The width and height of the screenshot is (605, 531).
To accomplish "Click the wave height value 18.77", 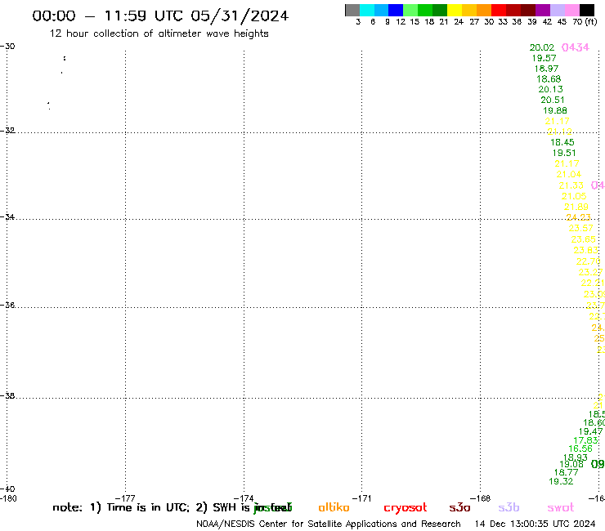I will tap(566, 472).
